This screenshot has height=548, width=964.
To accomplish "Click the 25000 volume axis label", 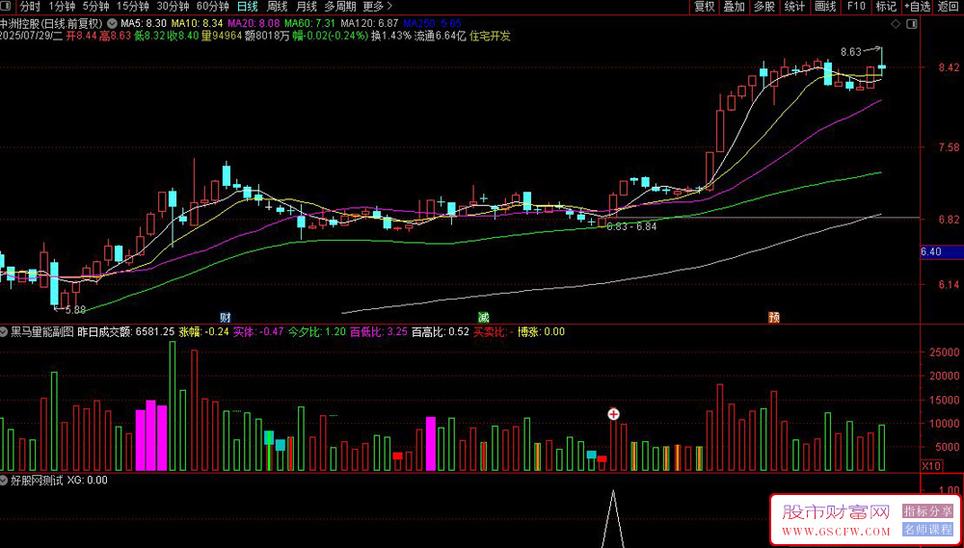I will [x=945, y=352].
